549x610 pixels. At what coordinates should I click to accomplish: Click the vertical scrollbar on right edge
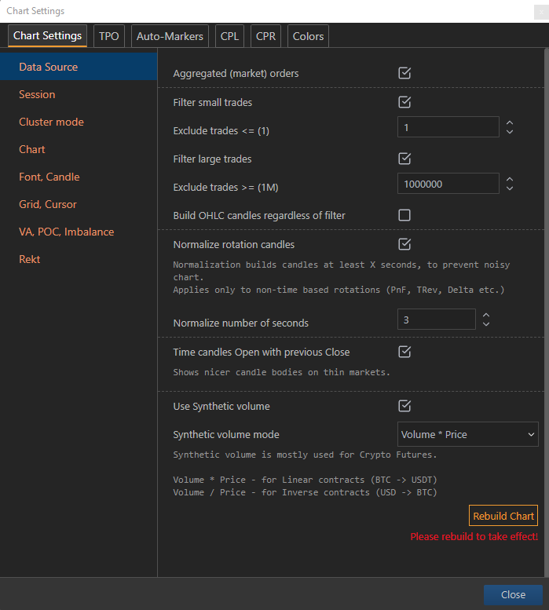tap(547, 311)
